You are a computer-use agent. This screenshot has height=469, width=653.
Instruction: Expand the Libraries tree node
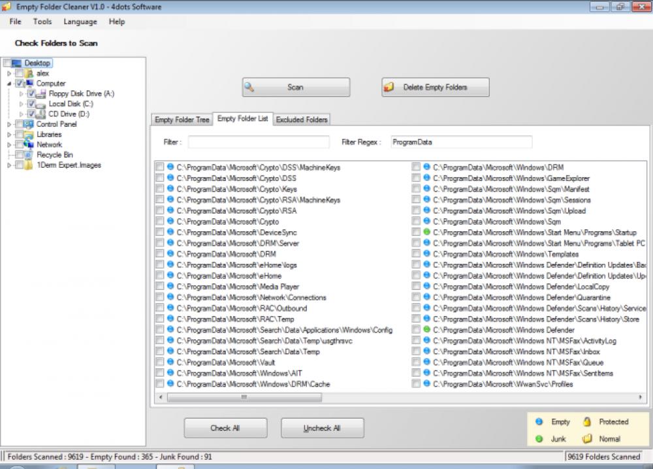(8, 134)
